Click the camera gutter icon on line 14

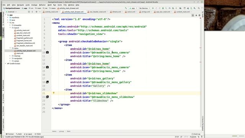point(47,67)
